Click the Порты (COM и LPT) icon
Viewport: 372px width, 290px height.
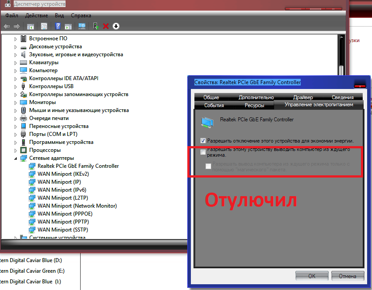[x=23, y=134]
